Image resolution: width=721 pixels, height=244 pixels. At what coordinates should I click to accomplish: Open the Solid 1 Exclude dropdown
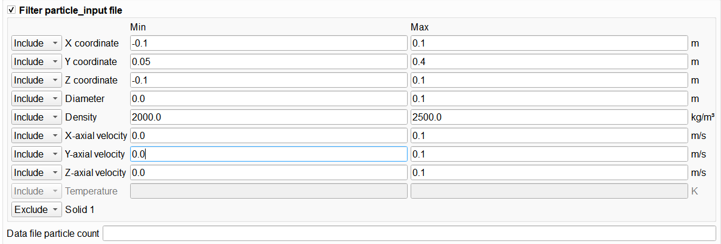36,209
